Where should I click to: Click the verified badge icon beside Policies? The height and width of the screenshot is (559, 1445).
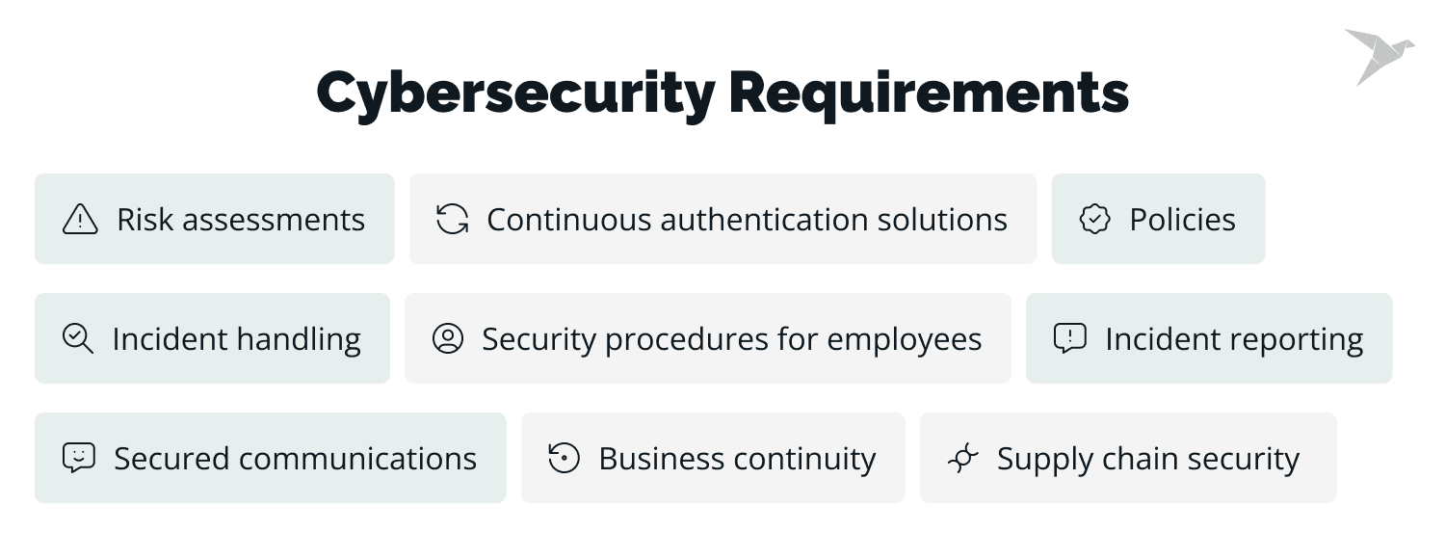(x=1094, y=220)
